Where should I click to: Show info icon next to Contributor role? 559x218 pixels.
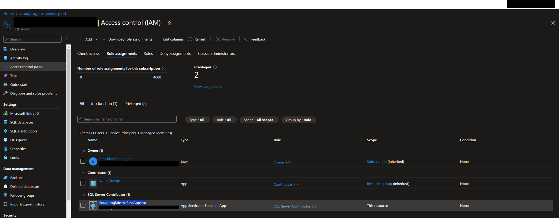(296, 184)
